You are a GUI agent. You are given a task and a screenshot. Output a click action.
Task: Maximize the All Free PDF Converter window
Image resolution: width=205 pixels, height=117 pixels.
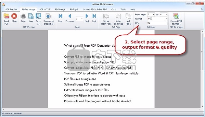pos(193,4)
